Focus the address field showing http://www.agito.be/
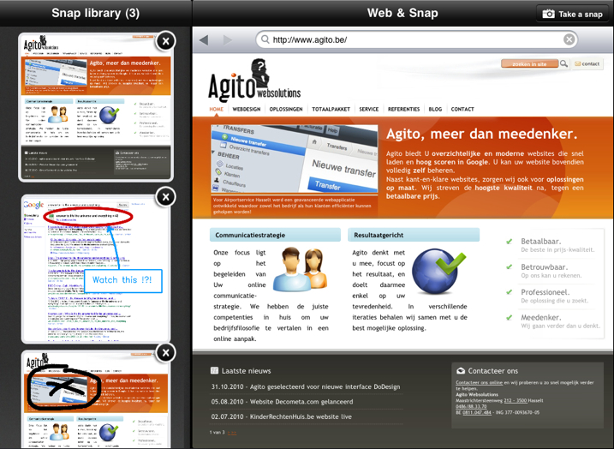 [416, 39]
